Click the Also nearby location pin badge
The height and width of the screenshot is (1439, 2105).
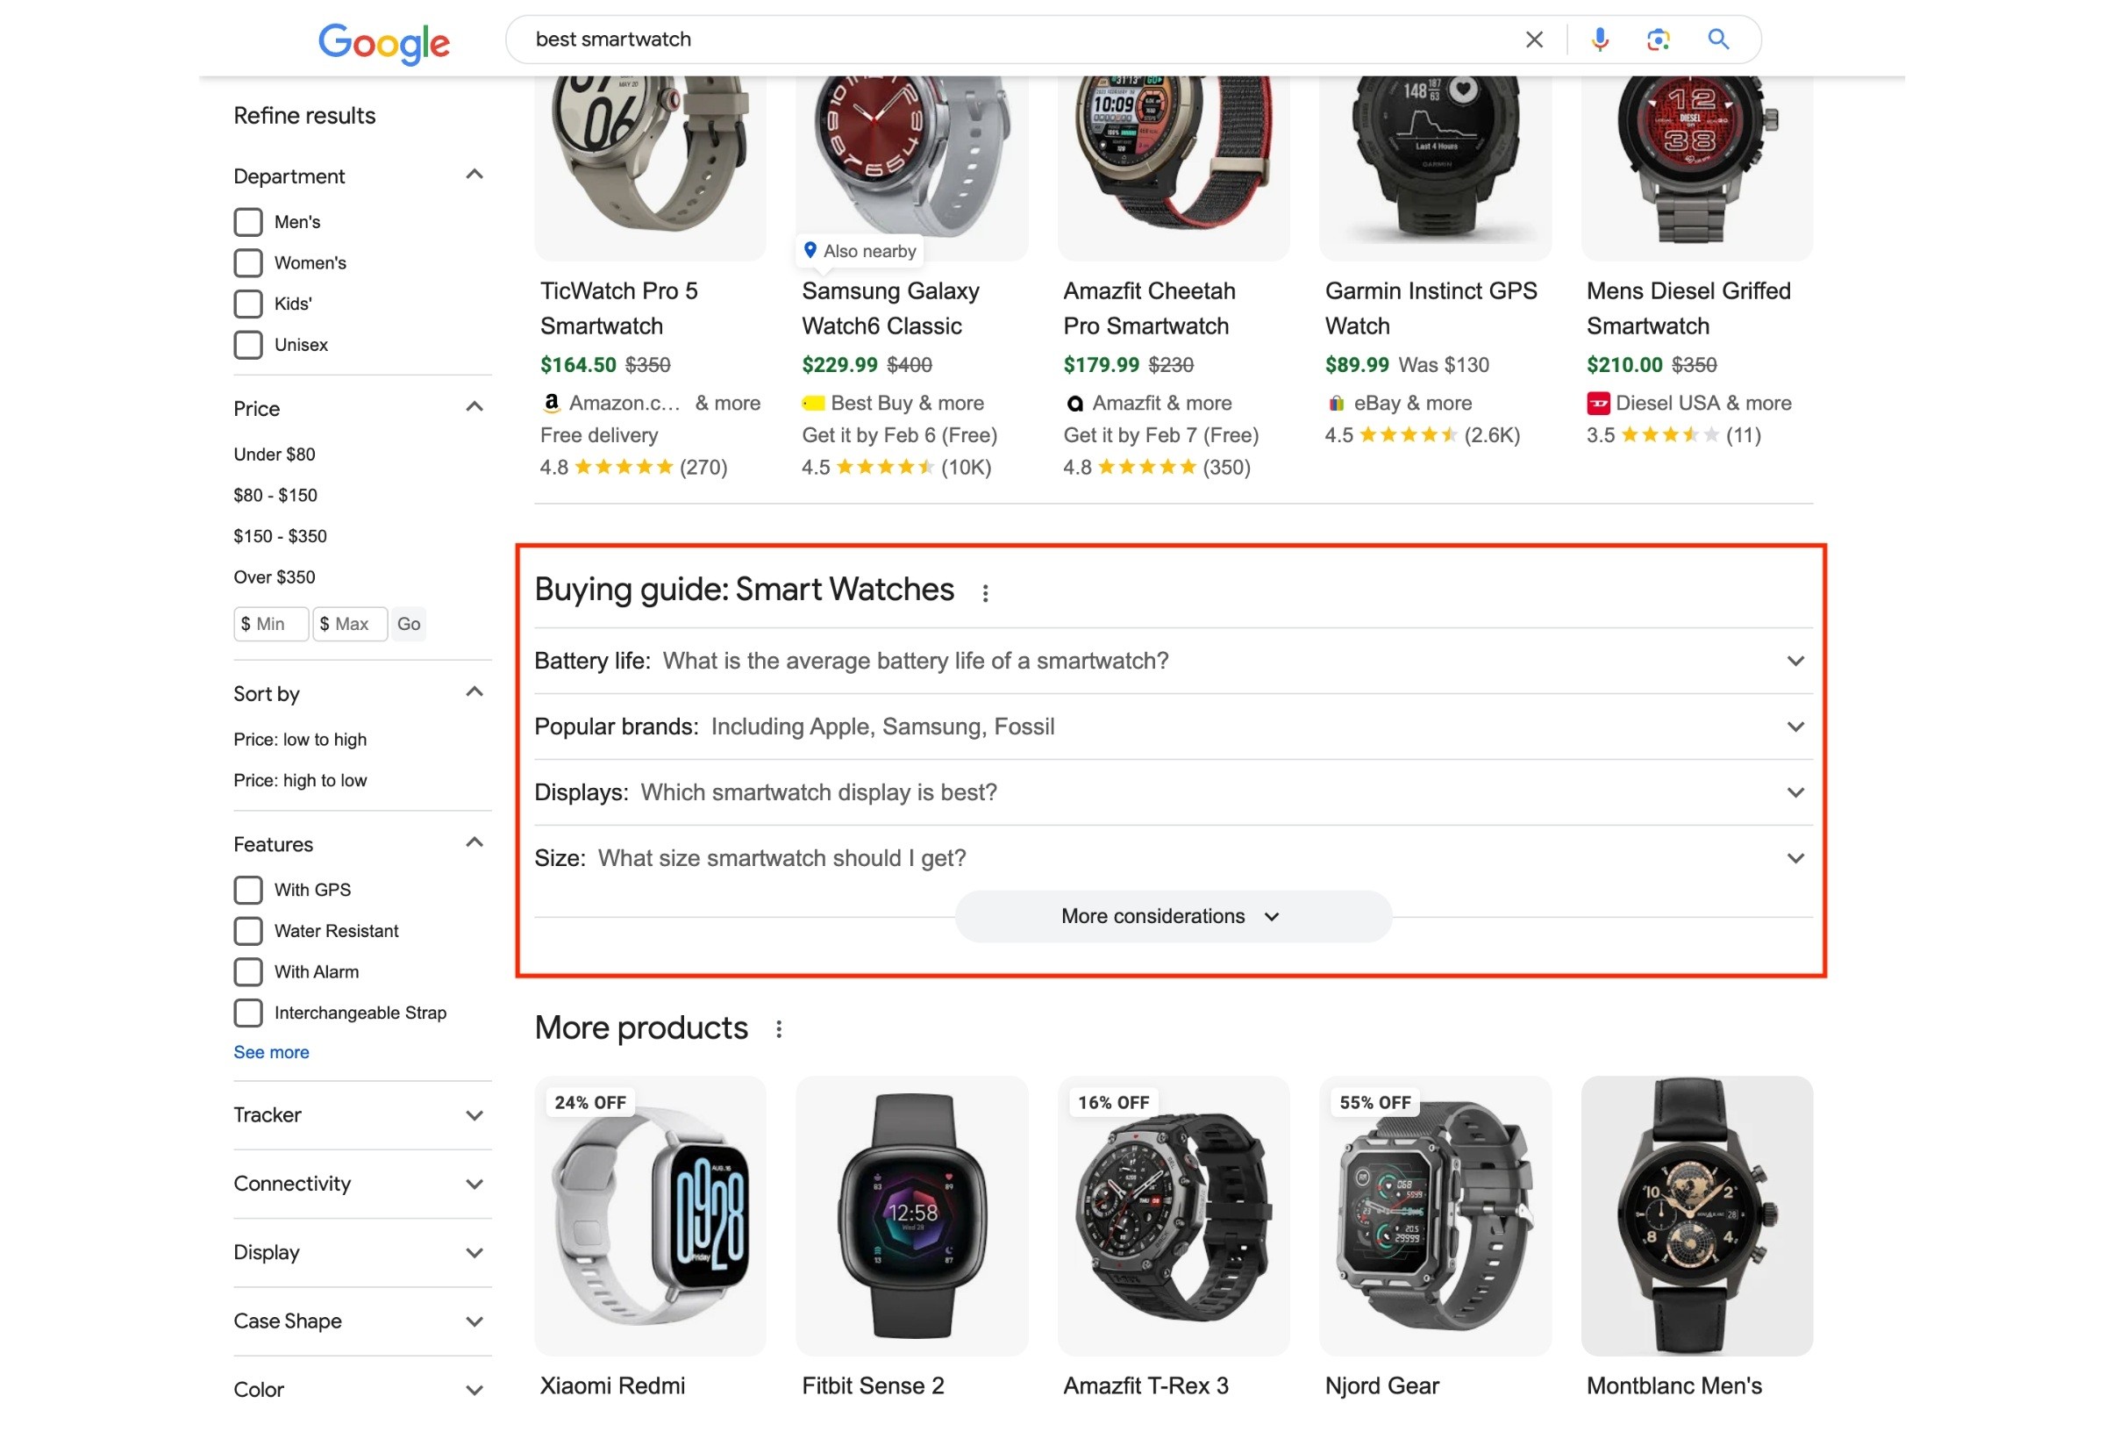pos(860,251)
